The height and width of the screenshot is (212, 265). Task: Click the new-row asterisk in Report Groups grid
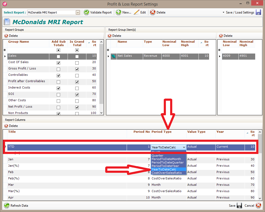pyautogui.click(x=5, y=50)
